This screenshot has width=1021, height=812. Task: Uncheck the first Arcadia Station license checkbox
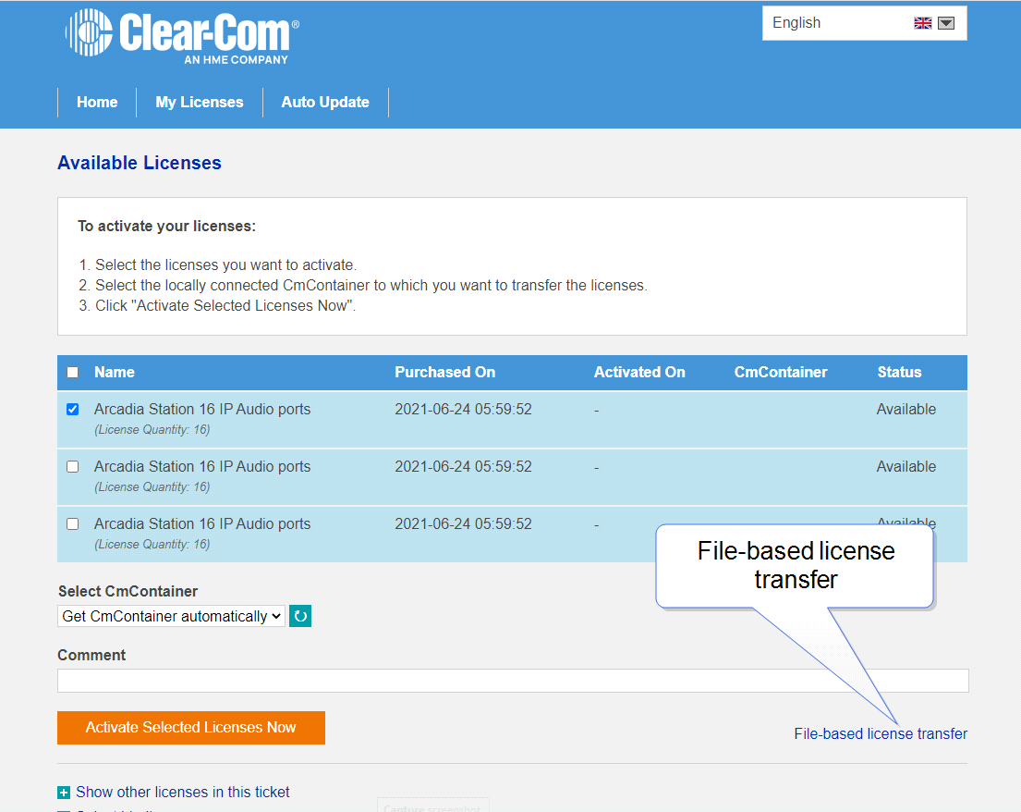[x=73, y=410]
